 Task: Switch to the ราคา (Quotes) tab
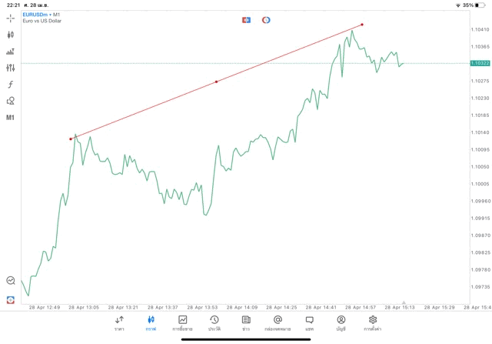point(119,323)
